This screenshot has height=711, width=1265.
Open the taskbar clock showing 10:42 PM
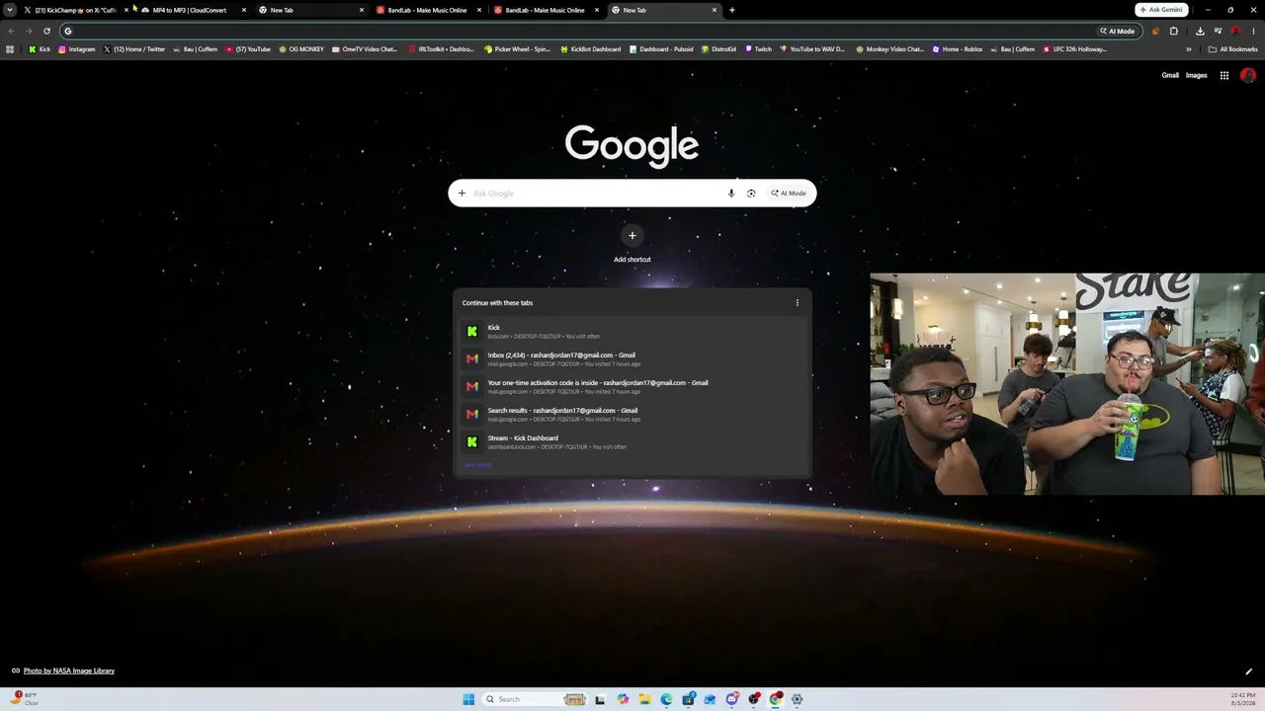(x=1243, y=699)
